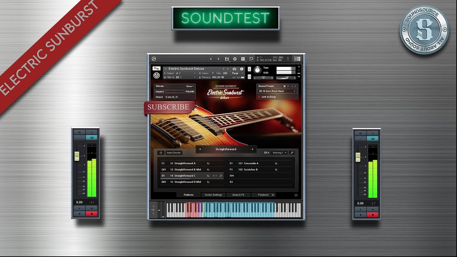Select next sound preset arrow
The width and height of the screenshot is (457, 257).
pos(296,86)
